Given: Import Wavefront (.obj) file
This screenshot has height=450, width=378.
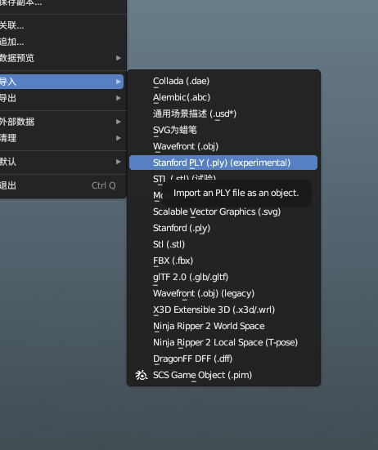Looking at the screenshot, I should click(223, 146).
